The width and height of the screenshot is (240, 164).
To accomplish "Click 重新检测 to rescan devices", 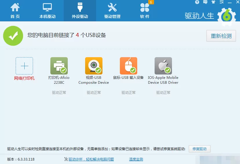I will pyautogui.click(x=221, y=36).
